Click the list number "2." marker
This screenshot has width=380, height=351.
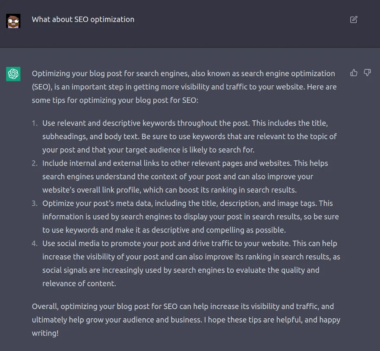(35, 163)
